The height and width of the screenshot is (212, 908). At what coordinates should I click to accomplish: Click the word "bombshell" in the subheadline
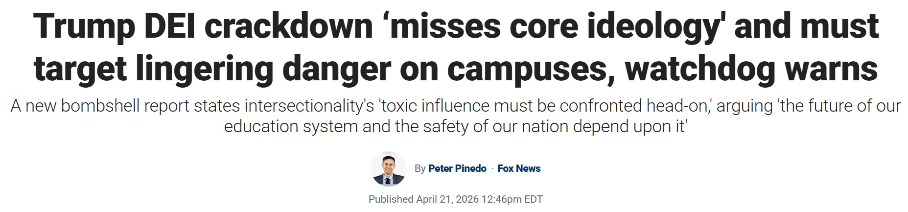100,106
